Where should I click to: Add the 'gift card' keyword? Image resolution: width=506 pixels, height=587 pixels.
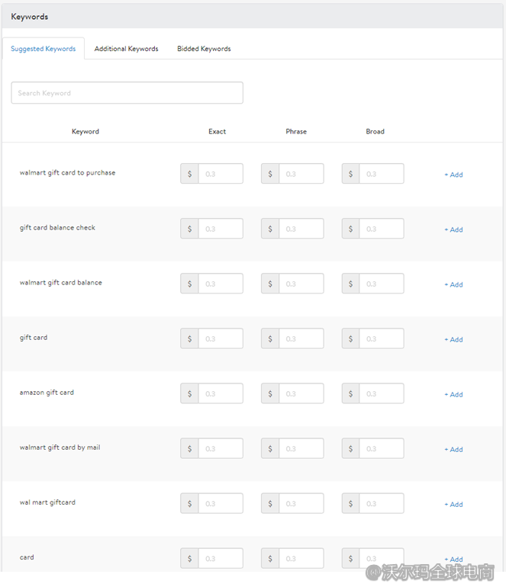click(x=454, y=339)
